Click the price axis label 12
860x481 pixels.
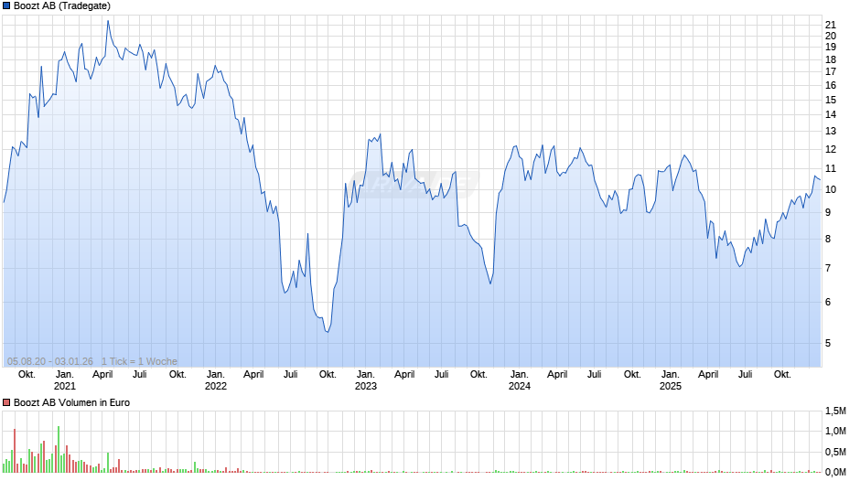coord(831,150)
